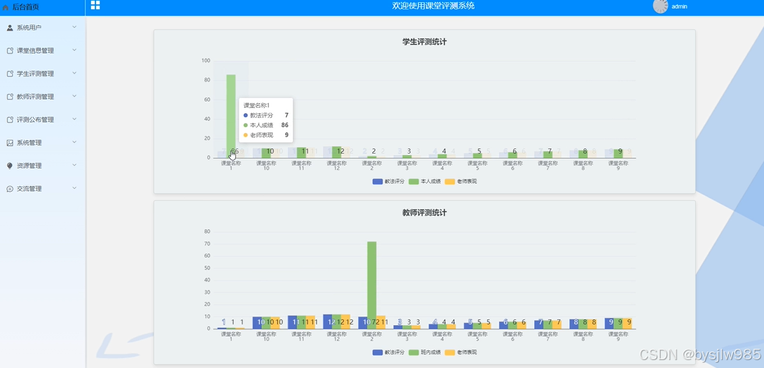Image resolution: width=764 pixels, height=368 pixels.
Task: Expand the 学生评测管理 chevron
Action: coord(75,73)
